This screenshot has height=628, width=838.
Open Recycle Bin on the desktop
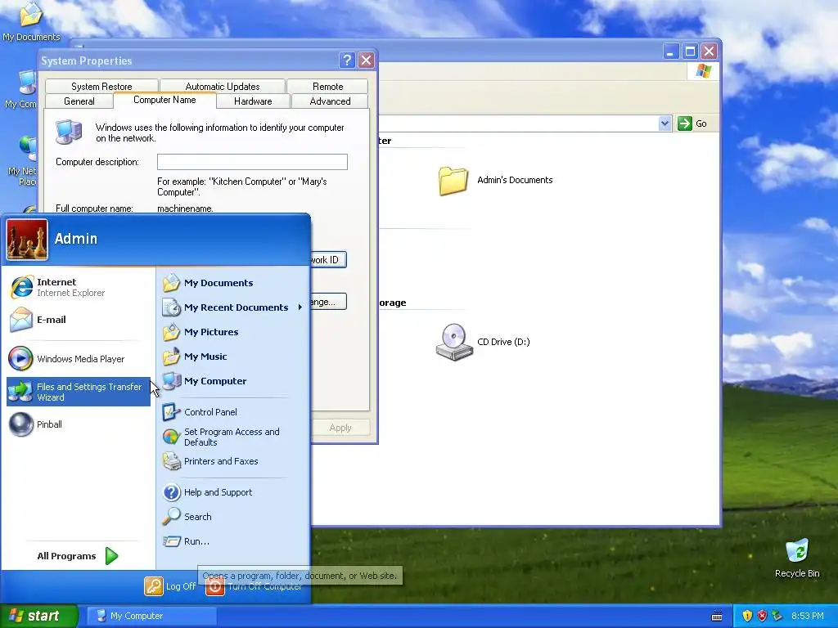tap(797, 558)
